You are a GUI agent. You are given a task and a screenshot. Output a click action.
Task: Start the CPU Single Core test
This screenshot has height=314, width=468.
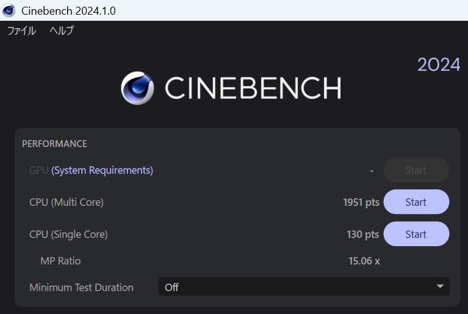click(416, 234)
